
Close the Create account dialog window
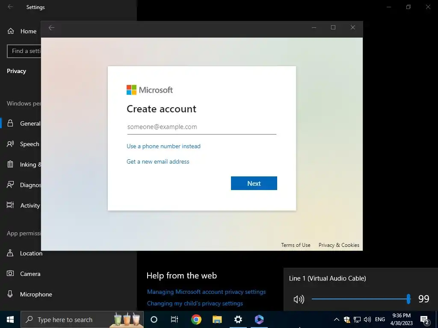pos(353,27)
